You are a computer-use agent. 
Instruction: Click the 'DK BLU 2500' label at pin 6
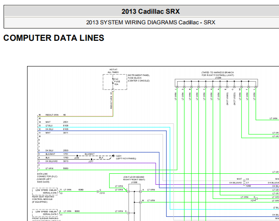point(57,150)
